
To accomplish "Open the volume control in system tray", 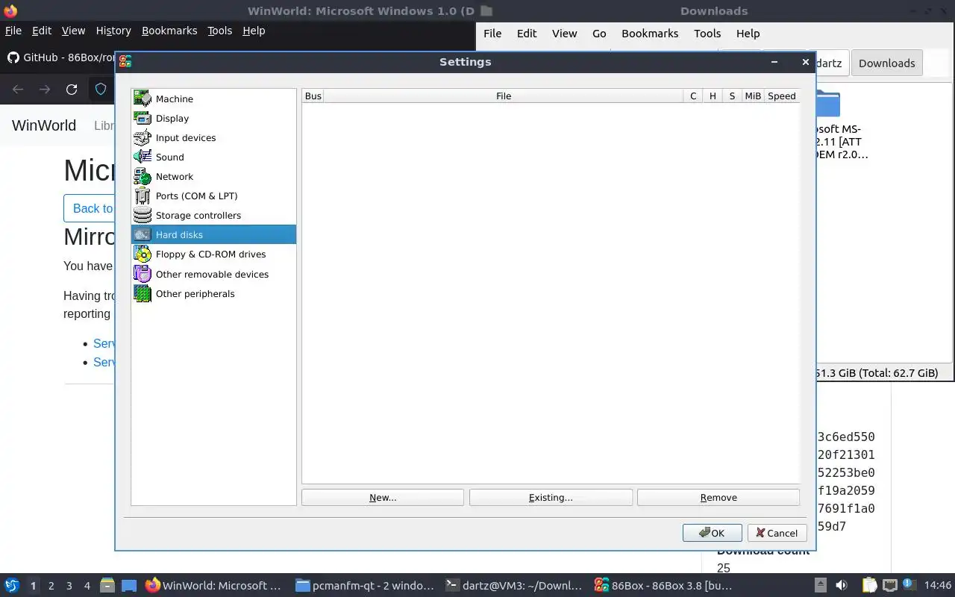I will click(x=841, y=586).
